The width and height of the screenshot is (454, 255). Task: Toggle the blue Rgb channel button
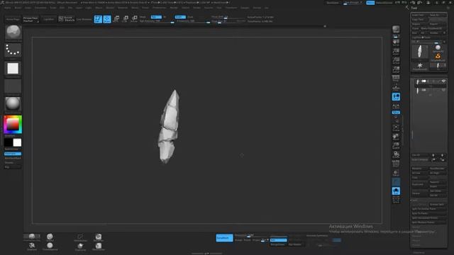click(156, 17)
